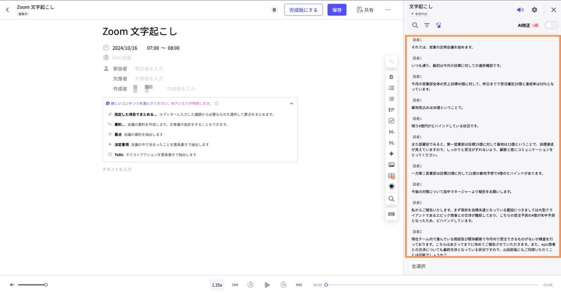
Task: Select the ToDo AI assist option
Action: click(x=119, y=154)
